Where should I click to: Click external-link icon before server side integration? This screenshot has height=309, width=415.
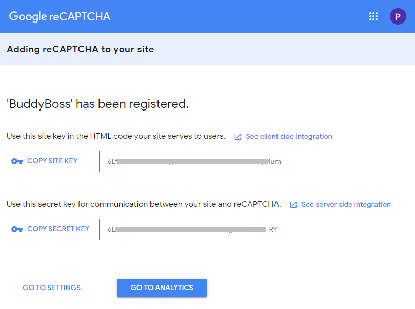[293, 205]
